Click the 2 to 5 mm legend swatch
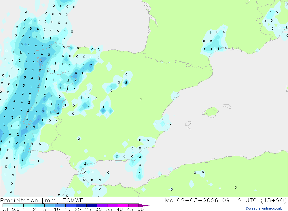Viewport: 288px width, 211px height. [39, 205]
